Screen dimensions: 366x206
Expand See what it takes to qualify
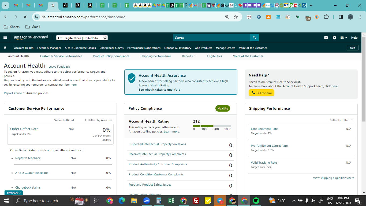[160, 90]
